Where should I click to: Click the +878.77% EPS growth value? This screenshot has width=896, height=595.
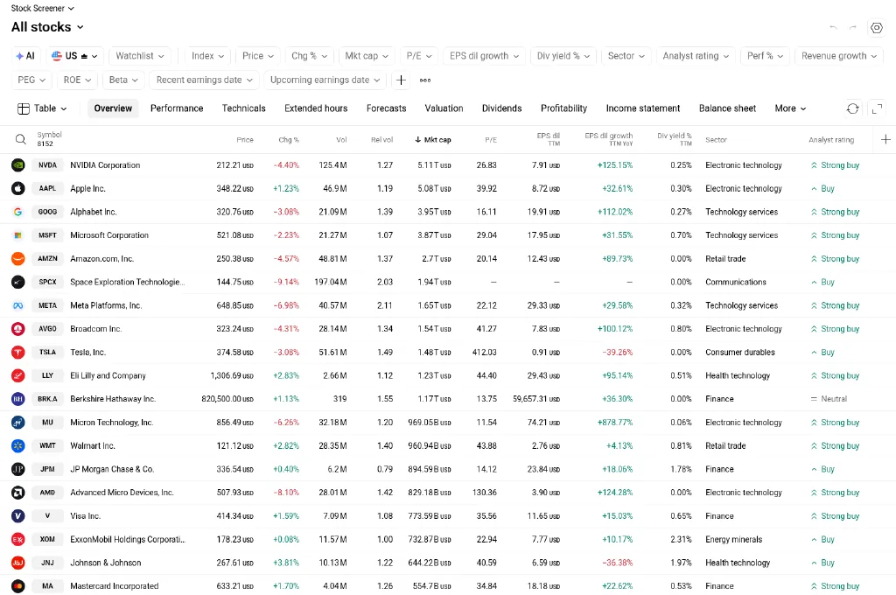coord(615,423)
